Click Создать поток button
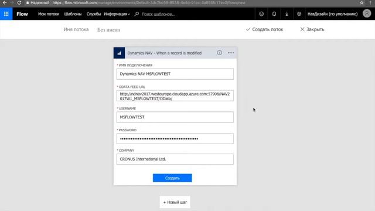The image size is (375, 211). (x=264, y=29)
